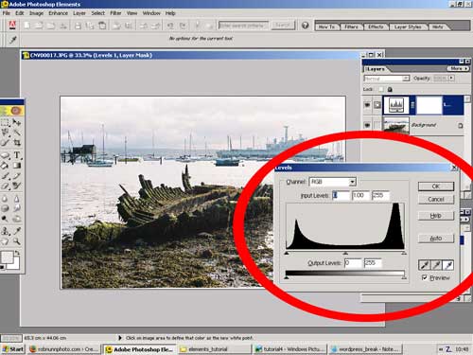Click the Auto button in Levels
The width and height of the screenshot is (473, 355).
[x=436, y=239]
